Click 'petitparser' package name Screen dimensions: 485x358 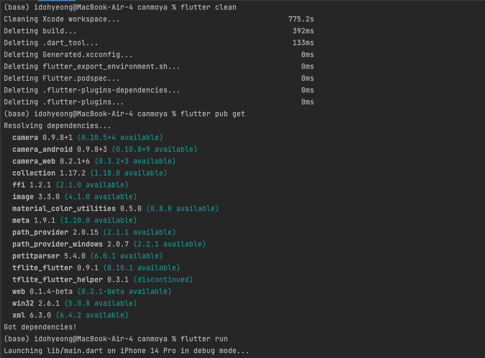(36, 256)
